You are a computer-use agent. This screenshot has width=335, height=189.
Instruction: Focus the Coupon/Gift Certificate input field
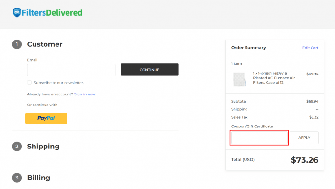click(259, 137)
